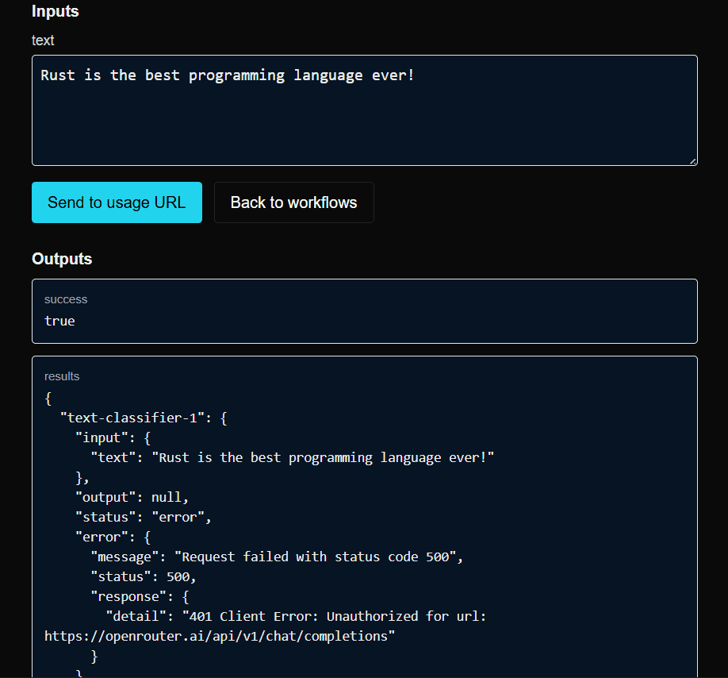
Task: Click the "status": "error" line
Action: (143, 517)
